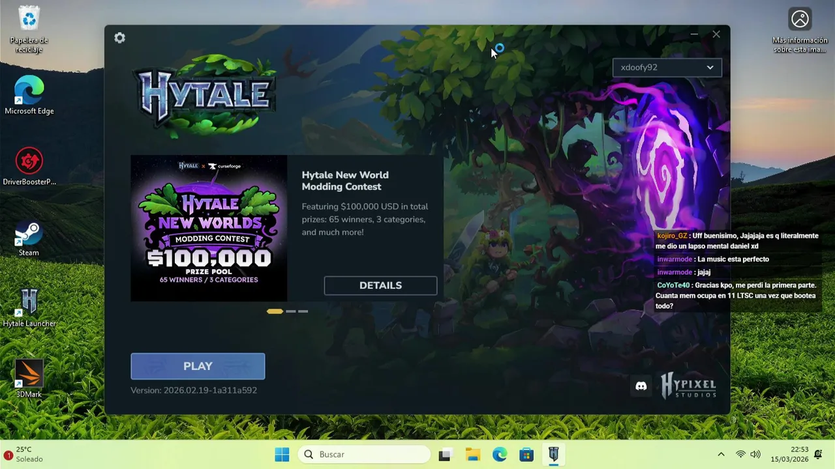This screenshot has height=469, width=835.
Task: Open the notifications bell icon
Action: (818, 455)
